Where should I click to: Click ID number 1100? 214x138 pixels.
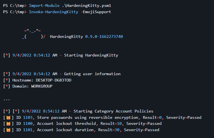coord(28,124)
